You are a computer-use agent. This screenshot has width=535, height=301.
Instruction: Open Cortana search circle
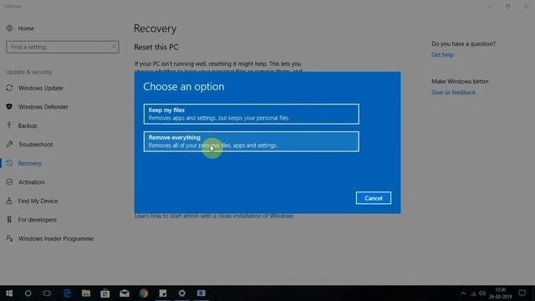[28, 293]
